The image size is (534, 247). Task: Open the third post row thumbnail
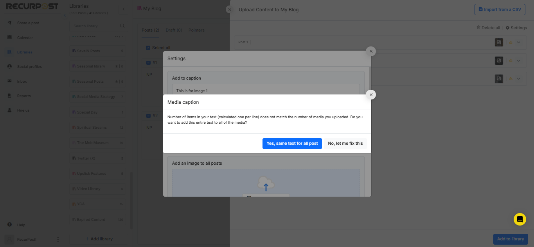click(x=499, y=78)
